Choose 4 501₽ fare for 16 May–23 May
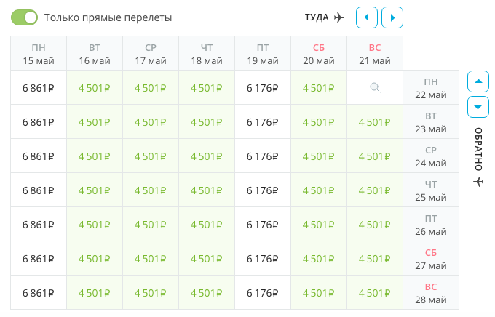The height and width of the screenshot is (317, 495). [x=95, y=122]
